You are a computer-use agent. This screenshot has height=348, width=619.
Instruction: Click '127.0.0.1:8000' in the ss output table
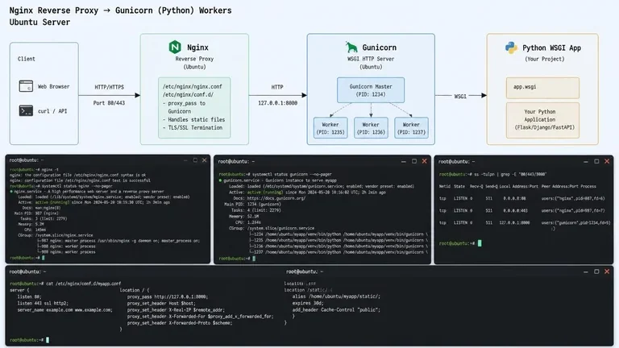tap(514, 222)
